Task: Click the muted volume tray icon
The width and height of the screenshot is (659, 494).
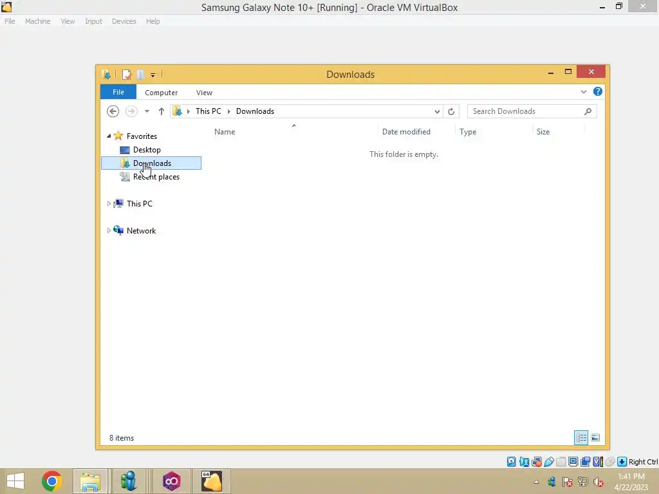Action: 599,482
